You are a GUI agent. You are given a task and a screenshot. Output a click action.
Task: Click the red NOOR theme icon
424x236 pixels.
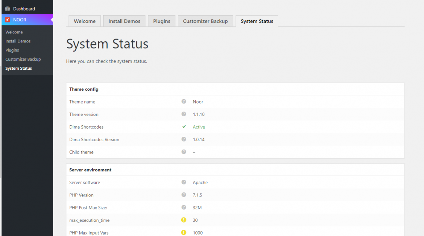click(8, 19)
